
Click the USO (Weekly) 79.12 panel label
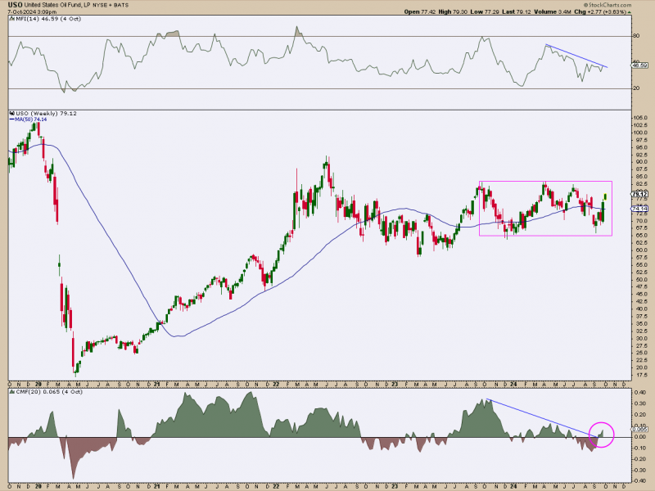click(x=47, y=113)
